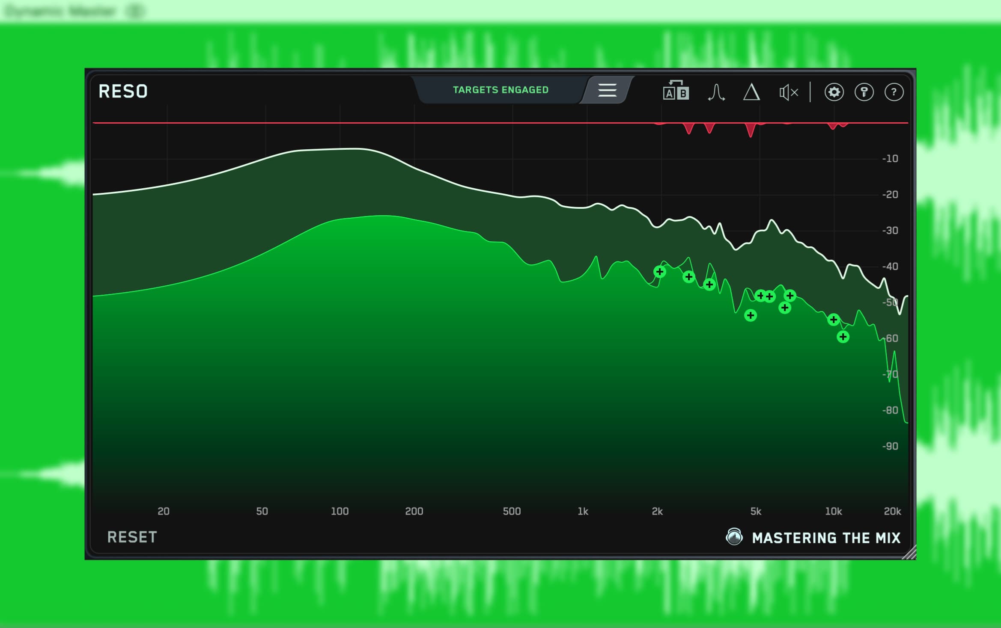Select the resonance peak curve icon
This screenshot has width=1001, height=628.
pos(716,92)
